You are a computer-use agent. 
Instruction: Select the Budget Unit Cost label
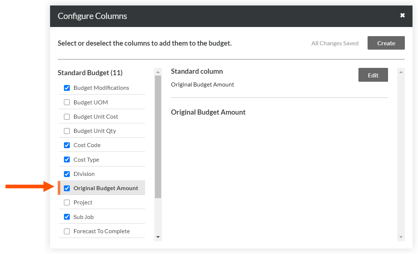click(96, 117)
